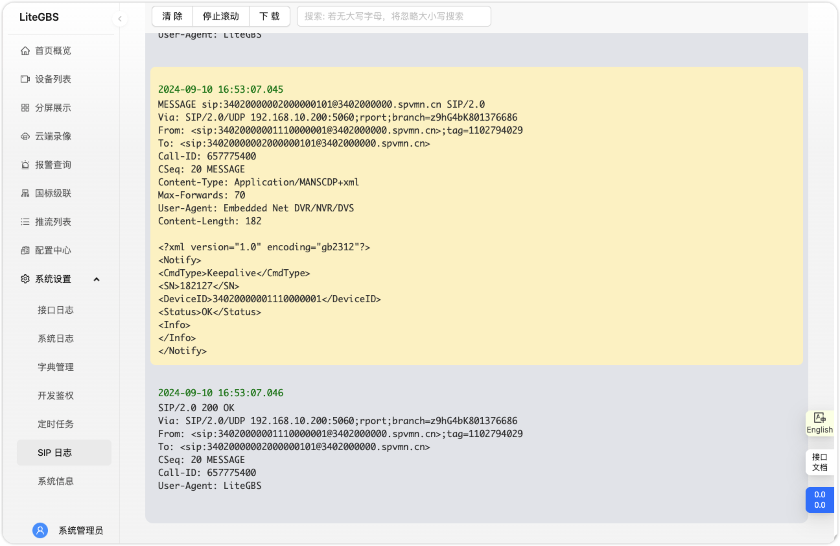Click the 下载 button
Image resolution: width=840 pixels, height=546 pixels.
point(269,16)
